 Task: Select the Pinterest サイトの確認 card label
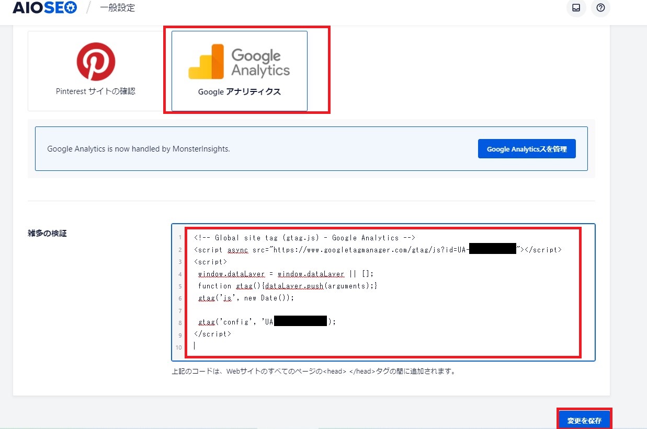(x=96, y=91)
